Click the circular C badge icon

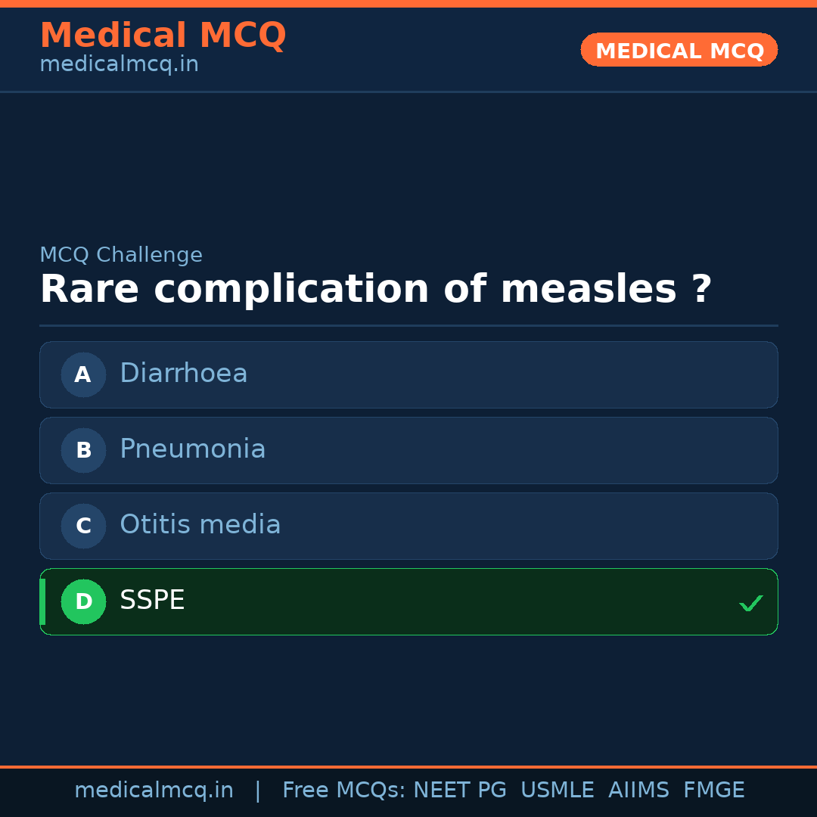(83, 526)
